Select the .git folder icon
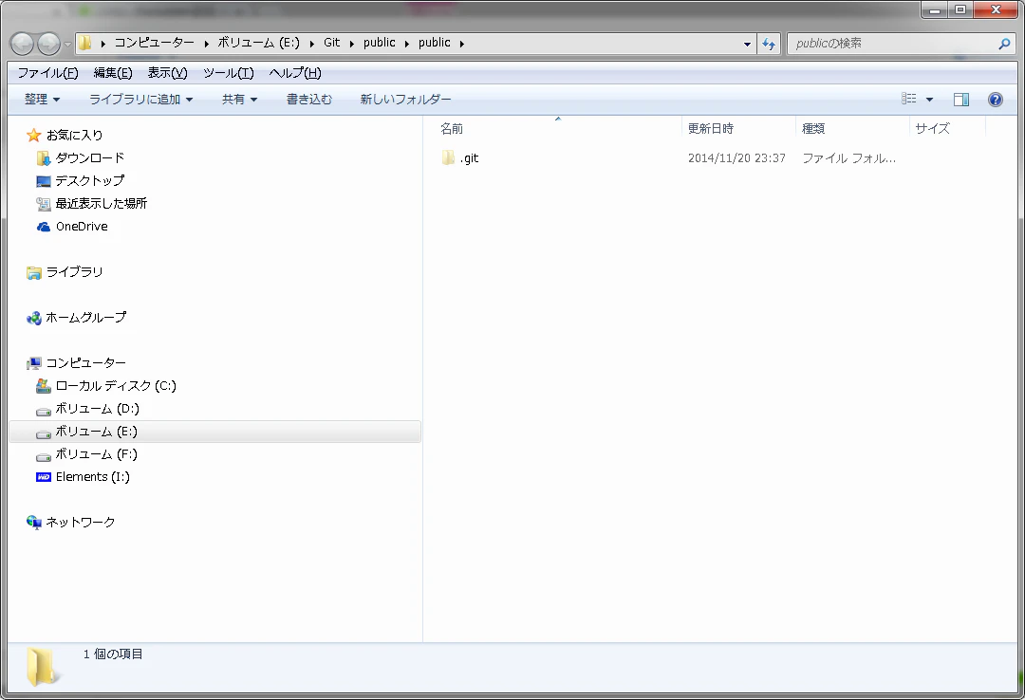This screenshot has height=700, width=1025. point(448,157)
